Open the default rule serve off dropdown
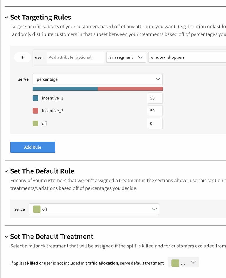This screenshot has width=226, height=278. [94, 209]
